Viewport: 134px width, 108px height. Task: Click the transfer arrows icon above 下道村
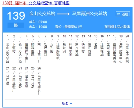click(14, 41)
